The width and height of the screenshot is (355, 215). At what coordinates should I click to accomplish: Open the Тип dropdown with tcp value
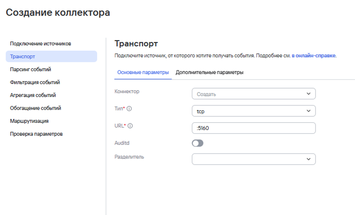[253, 111]
